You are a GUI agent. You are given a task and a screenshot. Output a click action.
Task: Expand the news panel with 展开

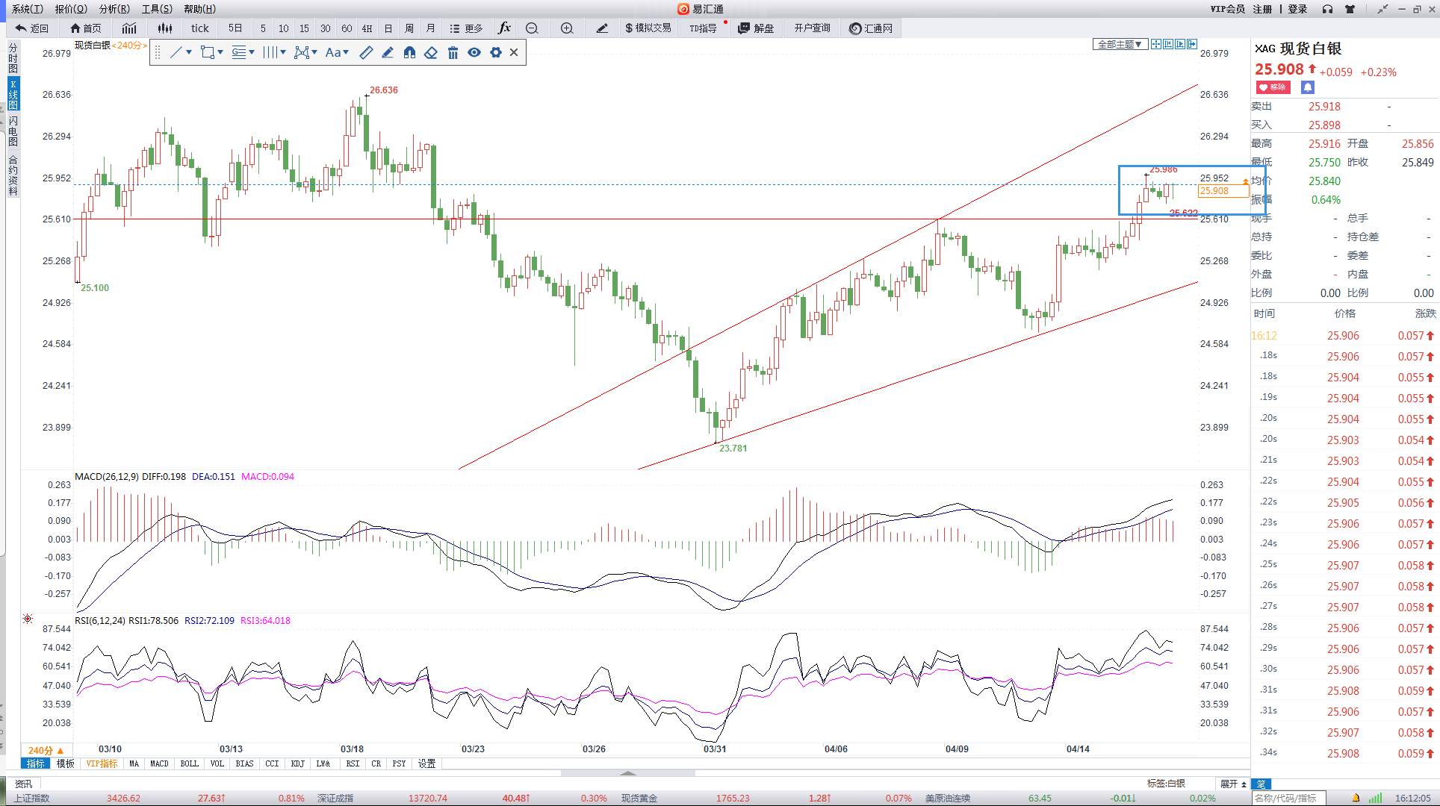(x=1233, y=784)
